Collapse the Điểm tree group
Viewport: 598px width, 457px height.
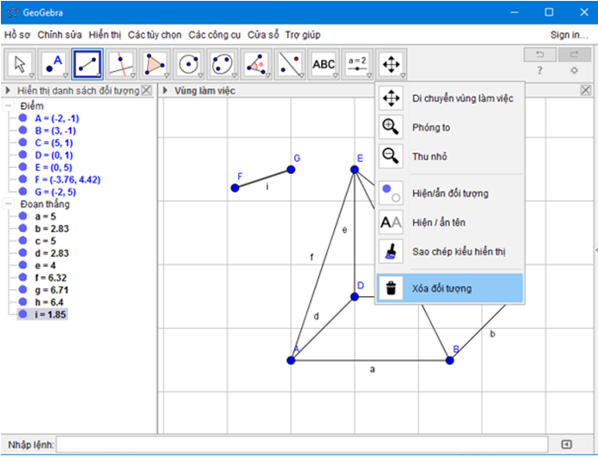click(9, 107)
